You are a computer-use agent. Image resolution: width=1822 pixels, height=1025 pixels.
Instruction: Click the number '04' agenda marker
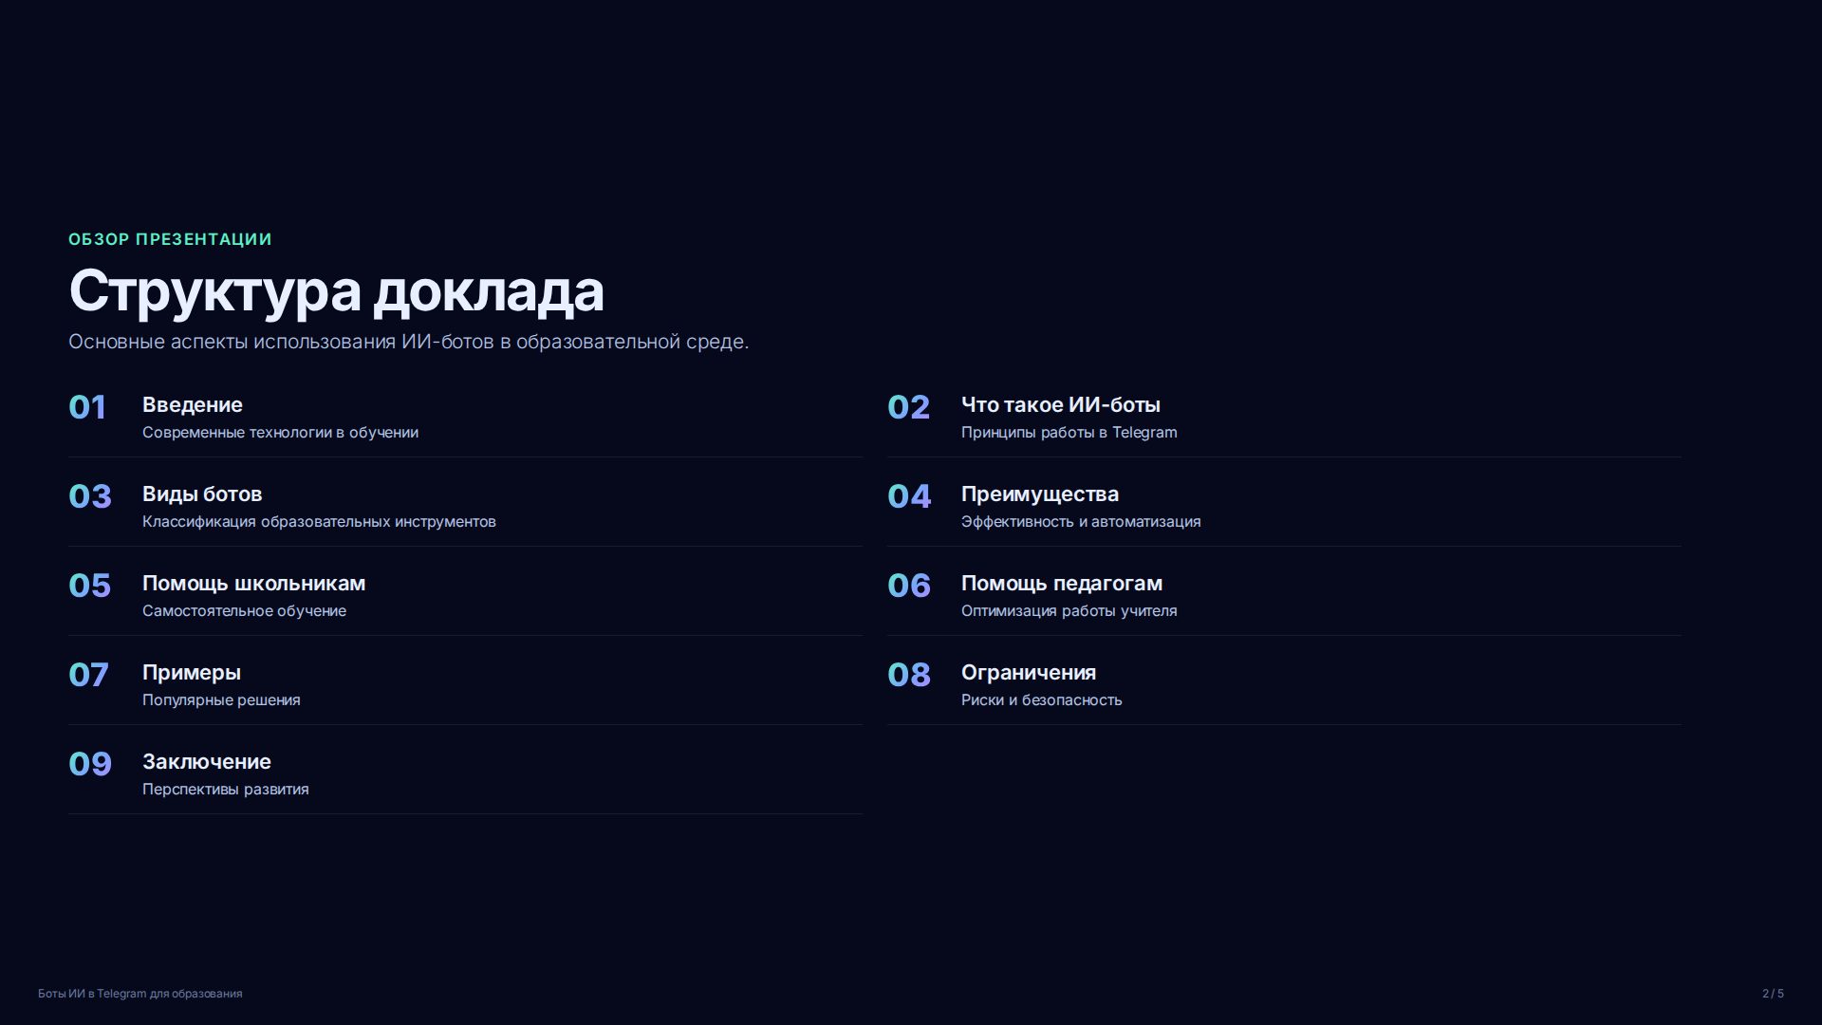point(909,496)
